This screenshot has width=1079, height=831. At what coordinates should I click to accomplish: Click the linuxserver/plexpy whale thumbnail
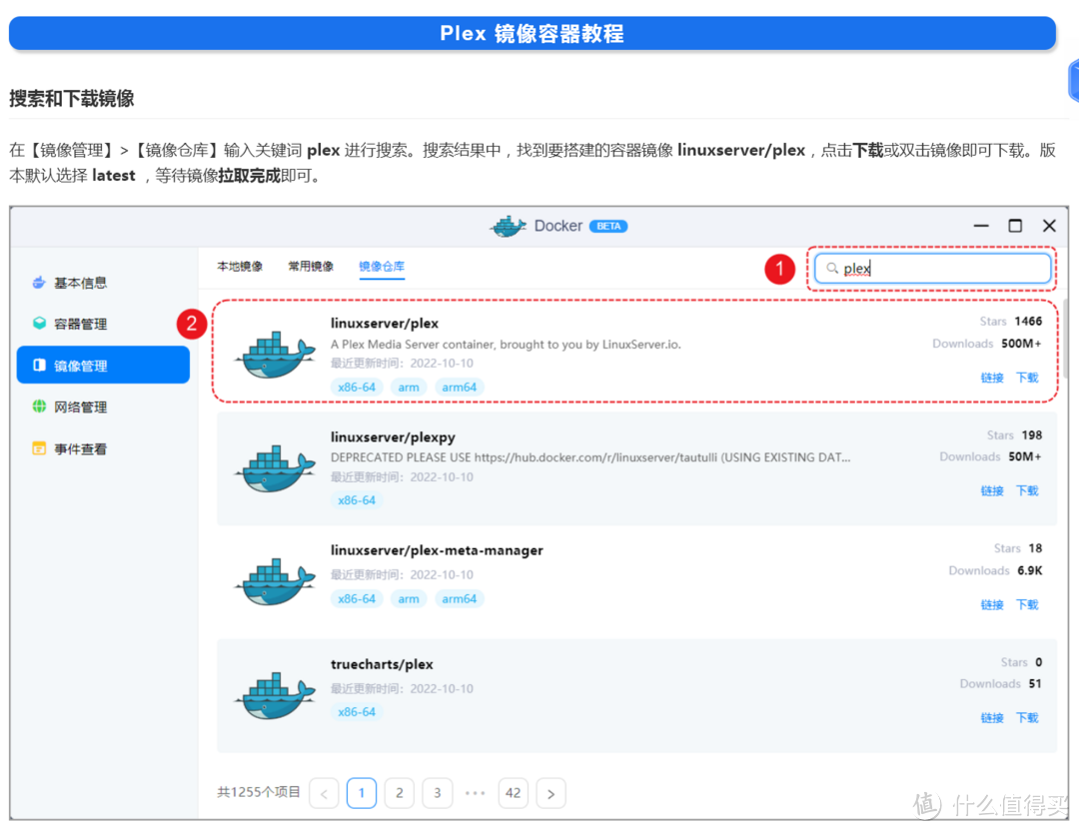click(x=276, y=468)
